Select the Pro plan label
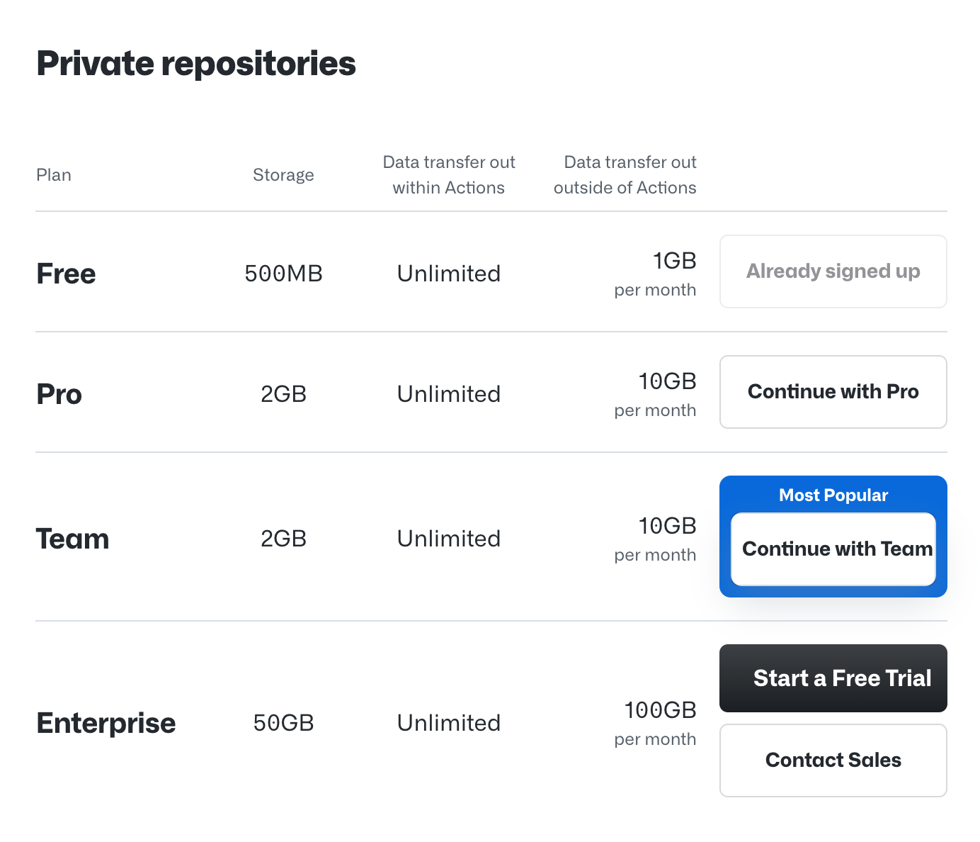This screenshot has width=980, height=842. coord(59,394)
